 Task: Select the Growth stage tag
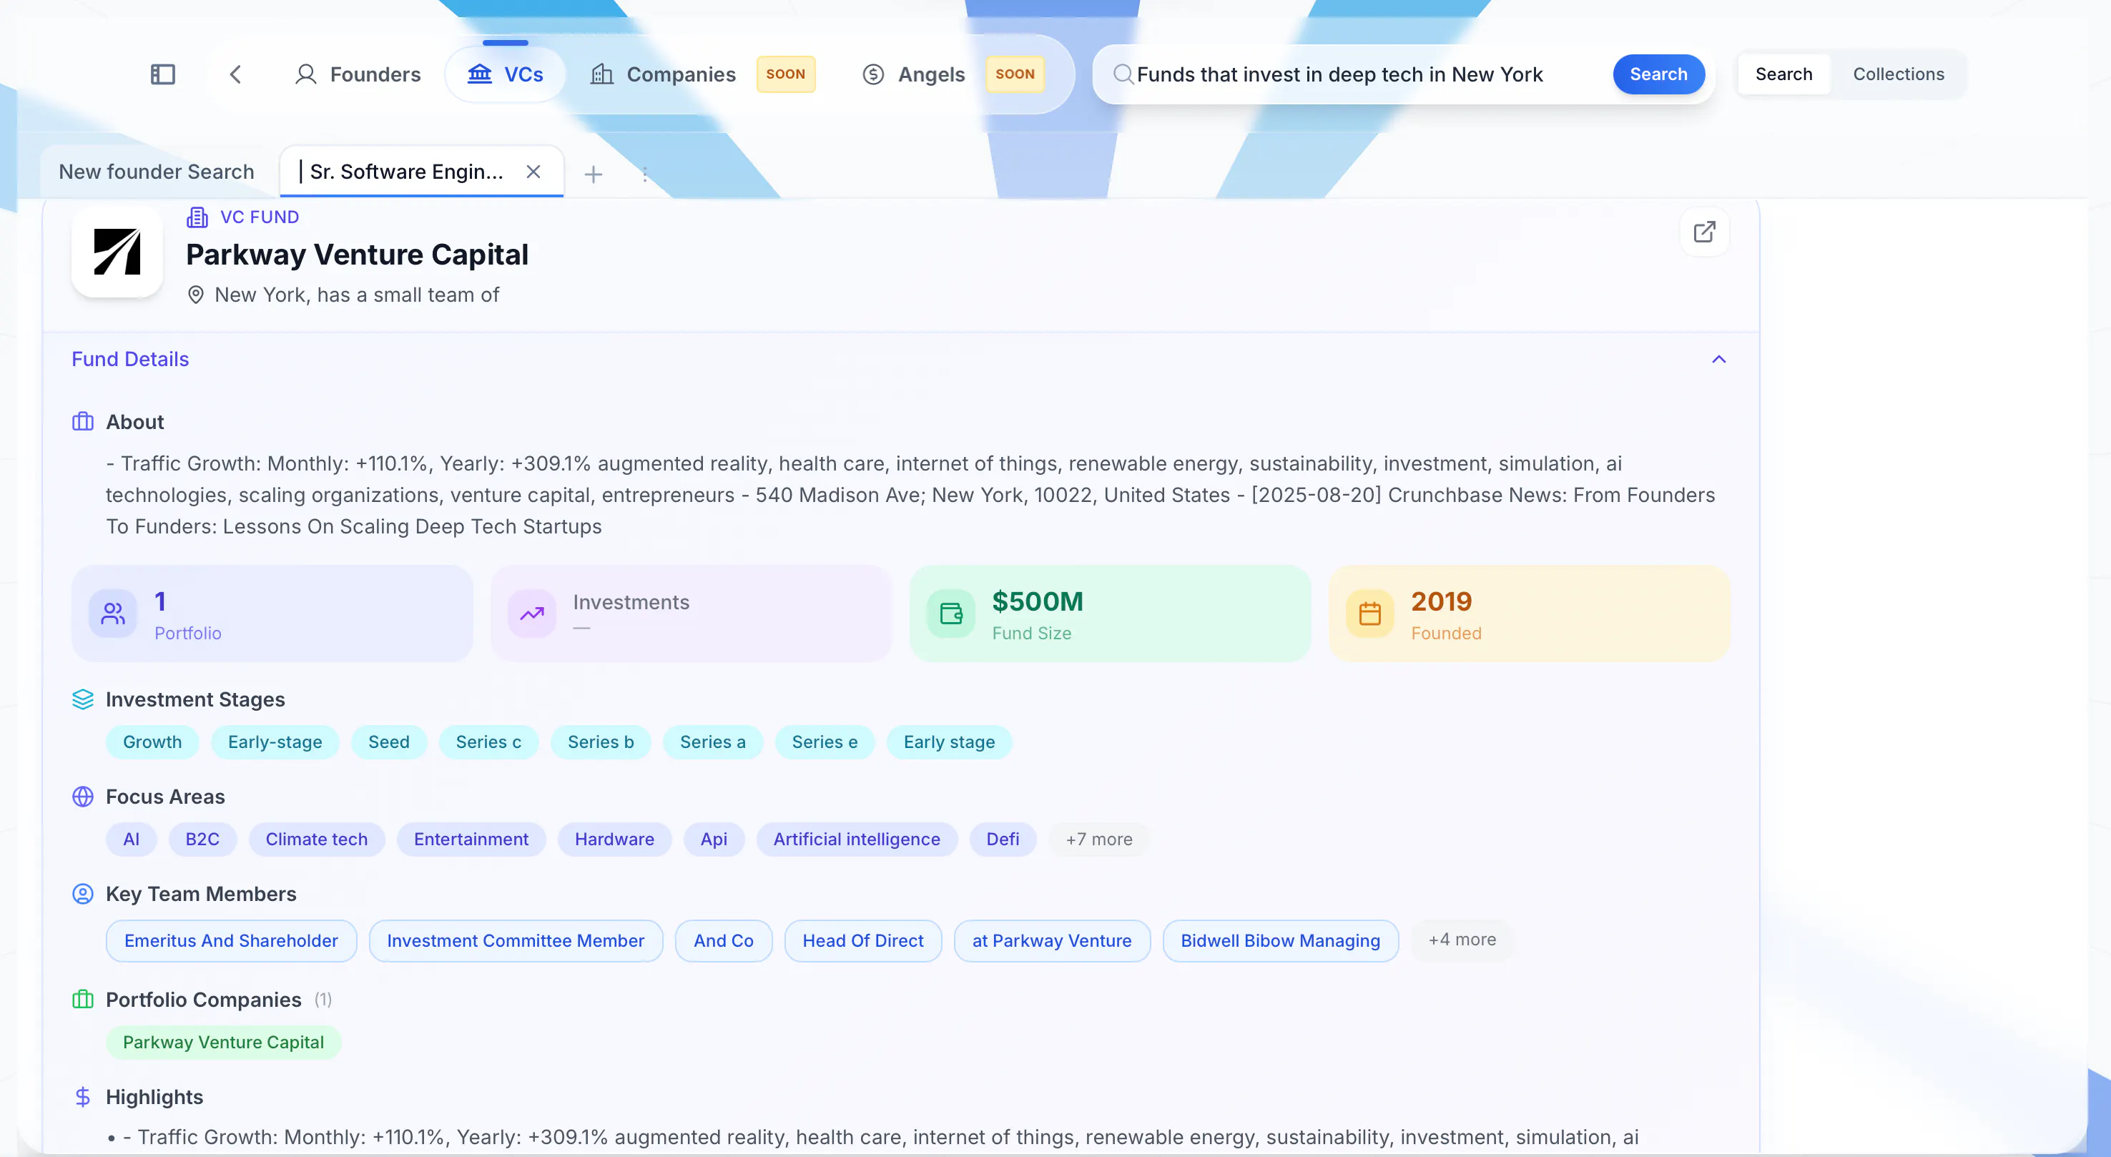pyautogui.click(x=152, y=742)
